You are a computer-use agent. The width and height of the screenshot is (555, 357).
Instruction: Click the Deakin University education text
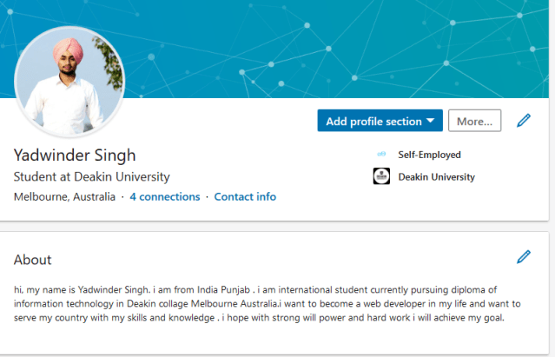436,177
